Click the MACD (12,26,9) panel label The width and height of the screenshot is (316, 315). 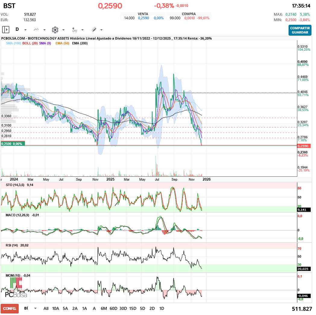click(x=17, y=215)
